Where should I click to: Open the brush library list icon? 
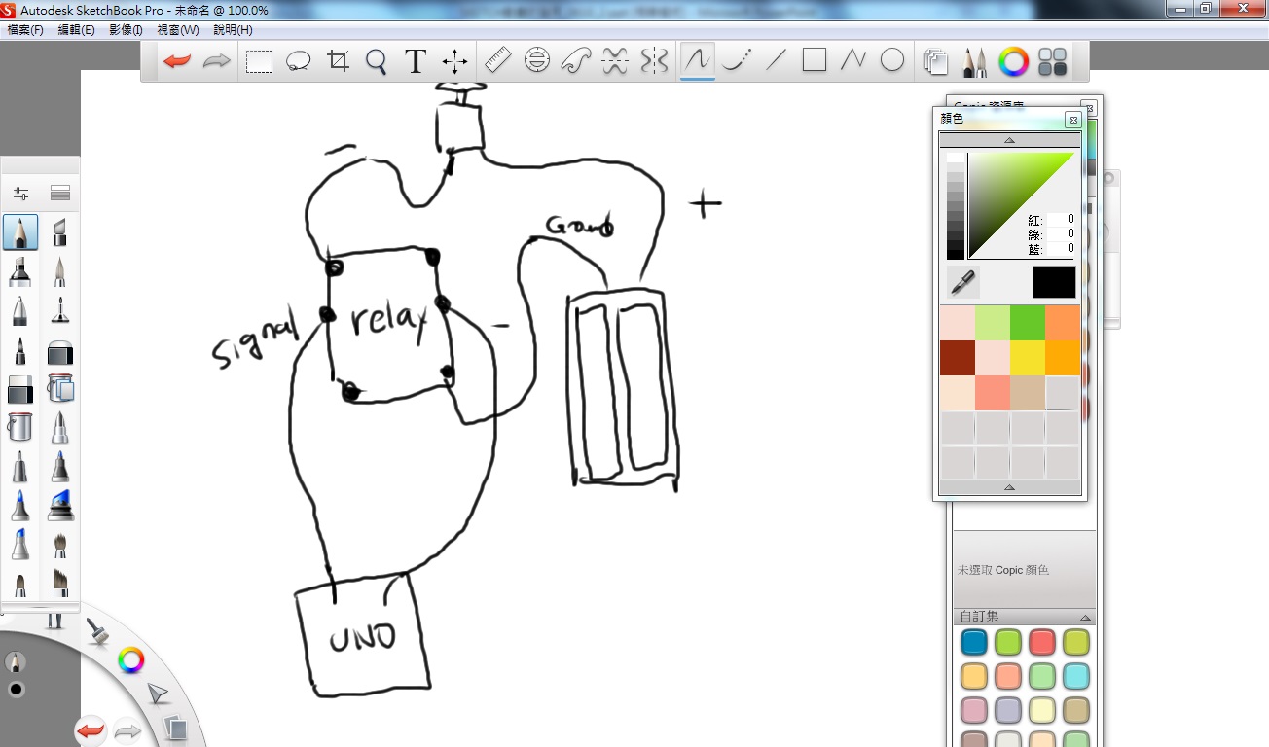(60, 193)
